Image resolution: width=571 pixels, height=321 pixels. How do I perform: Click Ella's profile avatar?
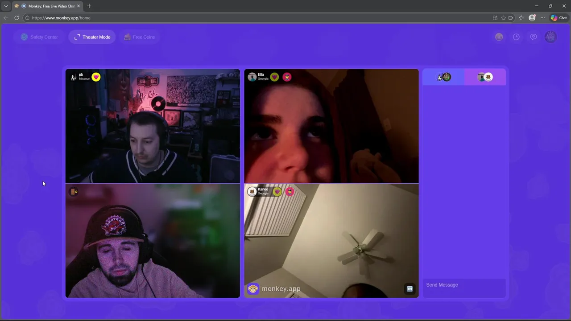[252, 77]
